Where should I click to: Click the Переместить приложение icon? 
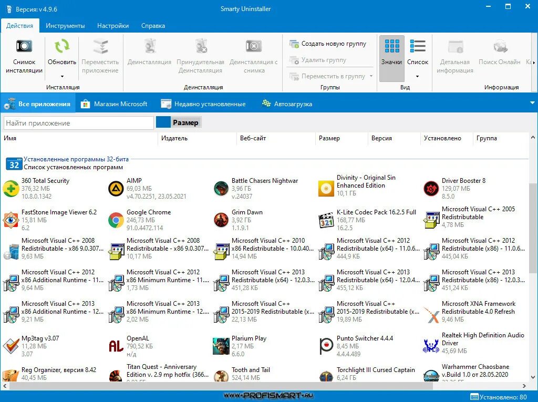100,46
